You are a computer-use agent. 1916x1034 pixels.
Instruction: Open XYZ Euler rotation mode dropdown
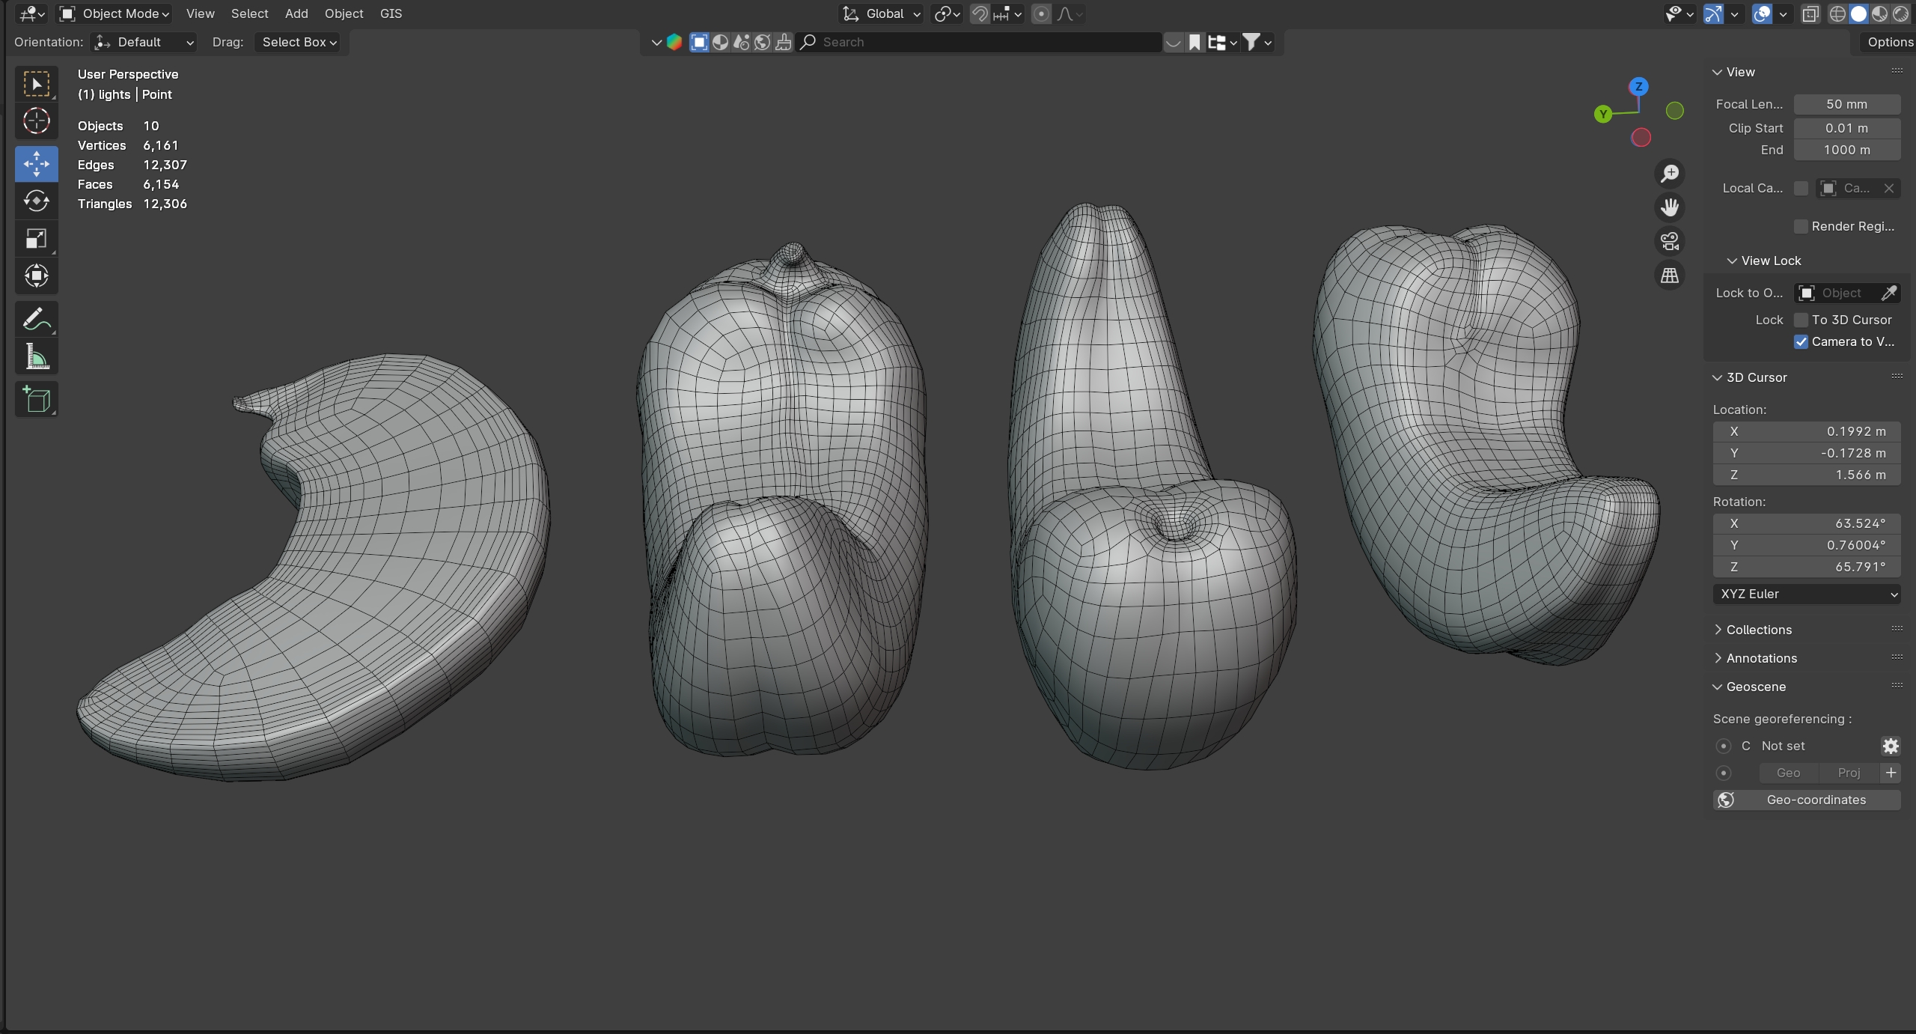(x=1807, y=594)
